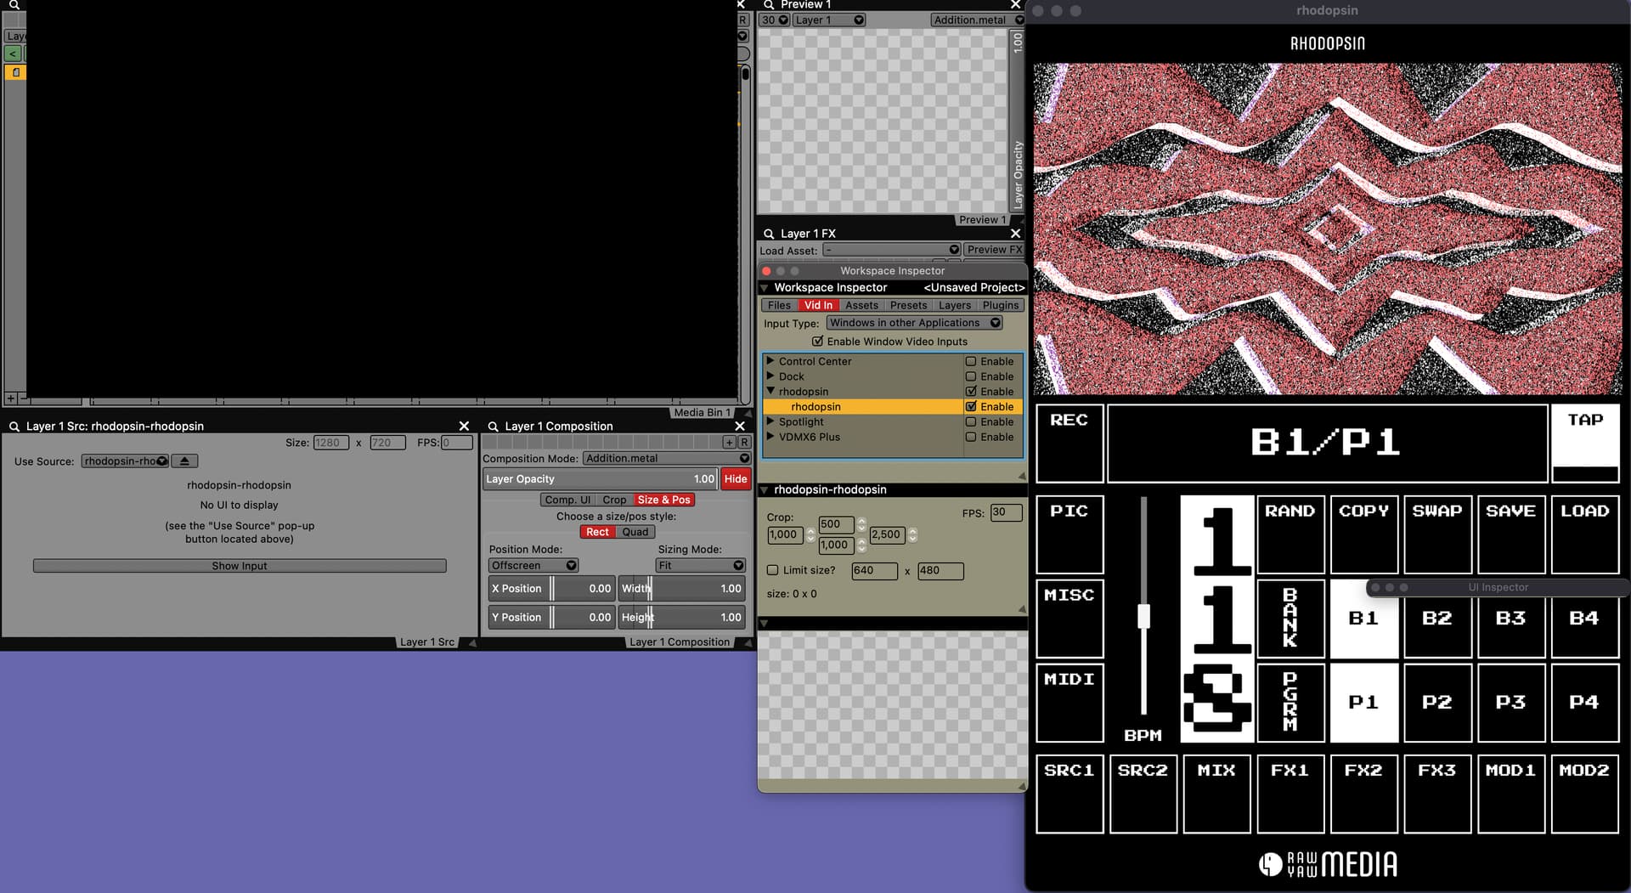Viewport: 1631px width, 893px height.
Task: Select program P3 pad
Action: coord(1511,703)
